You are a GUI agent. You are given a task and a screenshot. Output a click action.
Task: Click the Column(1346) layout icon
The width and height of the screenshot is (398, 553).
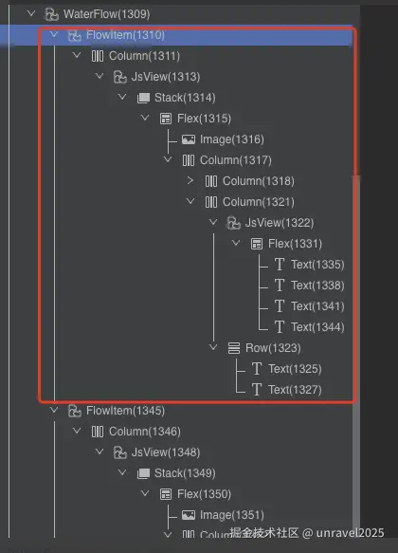point(98,432)
